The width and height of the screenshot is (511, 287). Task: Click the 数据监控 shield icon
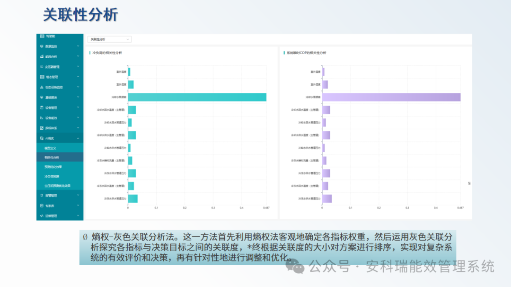tap(42, 46)
